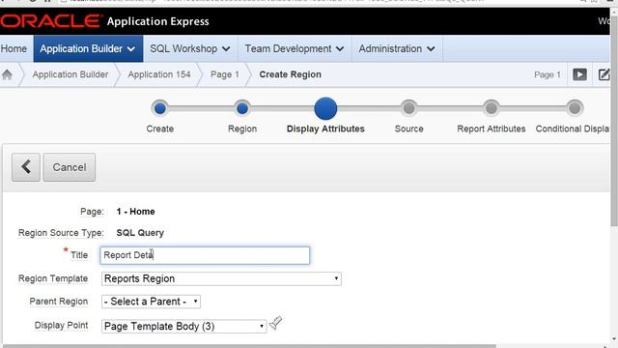618x348 pixels.
Task: Run the page with play icon
Action: point(579,74)
